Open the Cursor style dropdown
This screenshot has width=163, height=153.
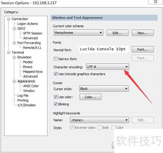pyautogui.click(x=104, y=89)
